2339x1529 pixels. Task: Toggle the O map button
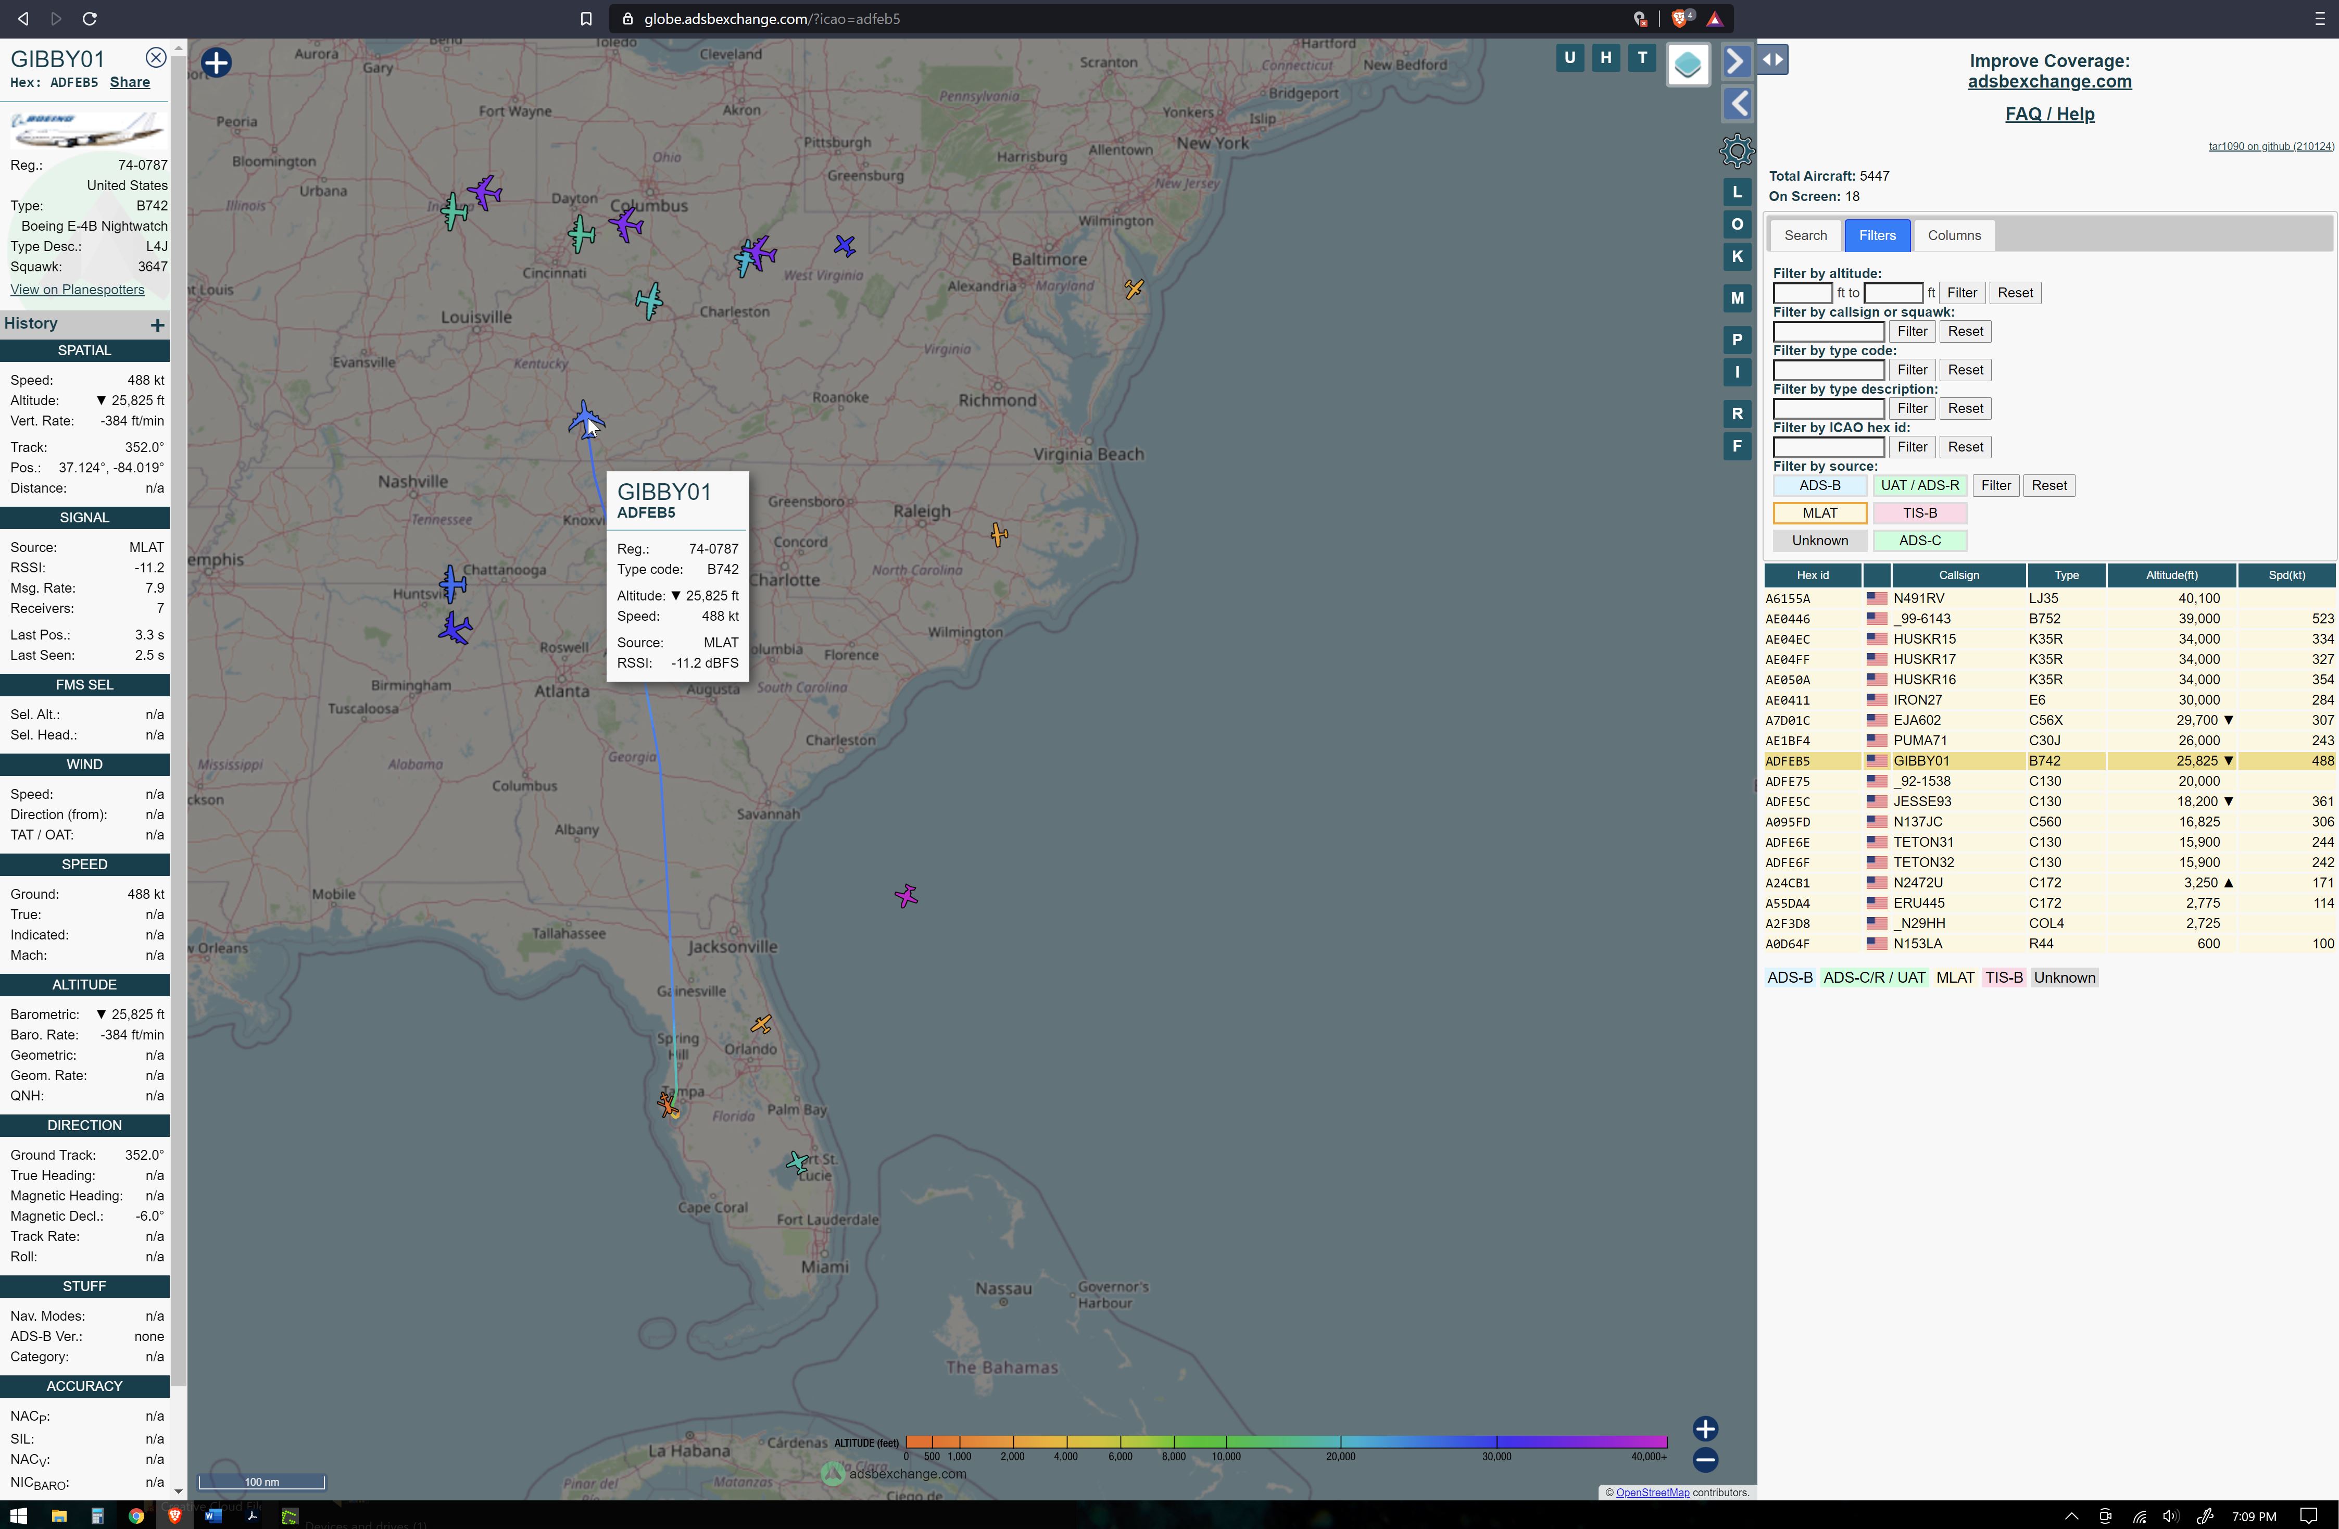(1737, 225)
